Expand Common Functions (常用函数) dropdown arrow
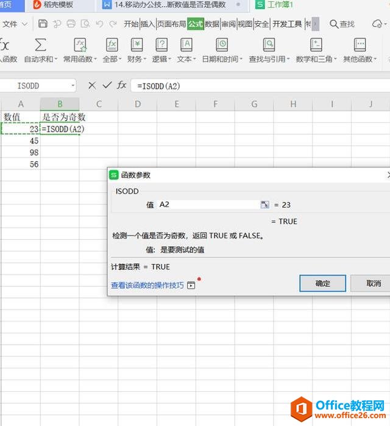Image resolution: width=390 pixels, height=426 pixels. [95, 59]
